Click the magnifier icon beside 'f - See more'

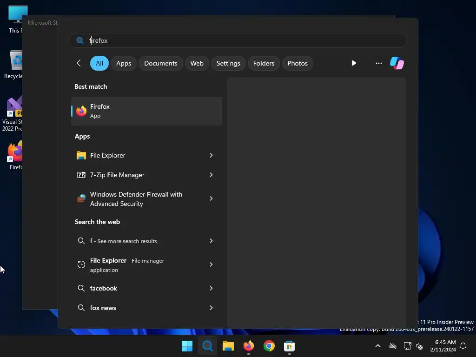pos(81,241)
